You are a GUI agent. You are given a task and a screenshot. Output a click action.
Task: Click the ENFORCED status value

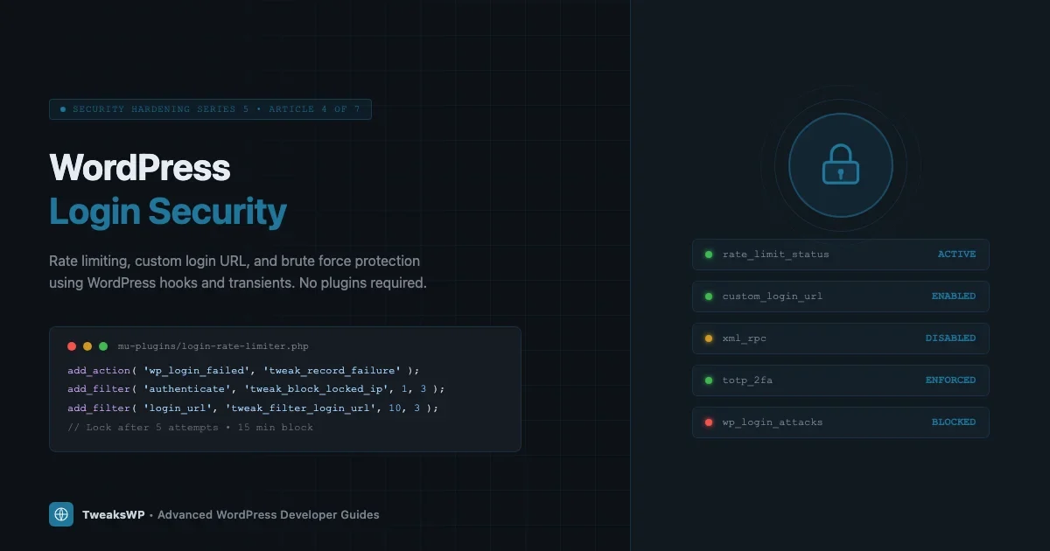[x=950, y=380]
